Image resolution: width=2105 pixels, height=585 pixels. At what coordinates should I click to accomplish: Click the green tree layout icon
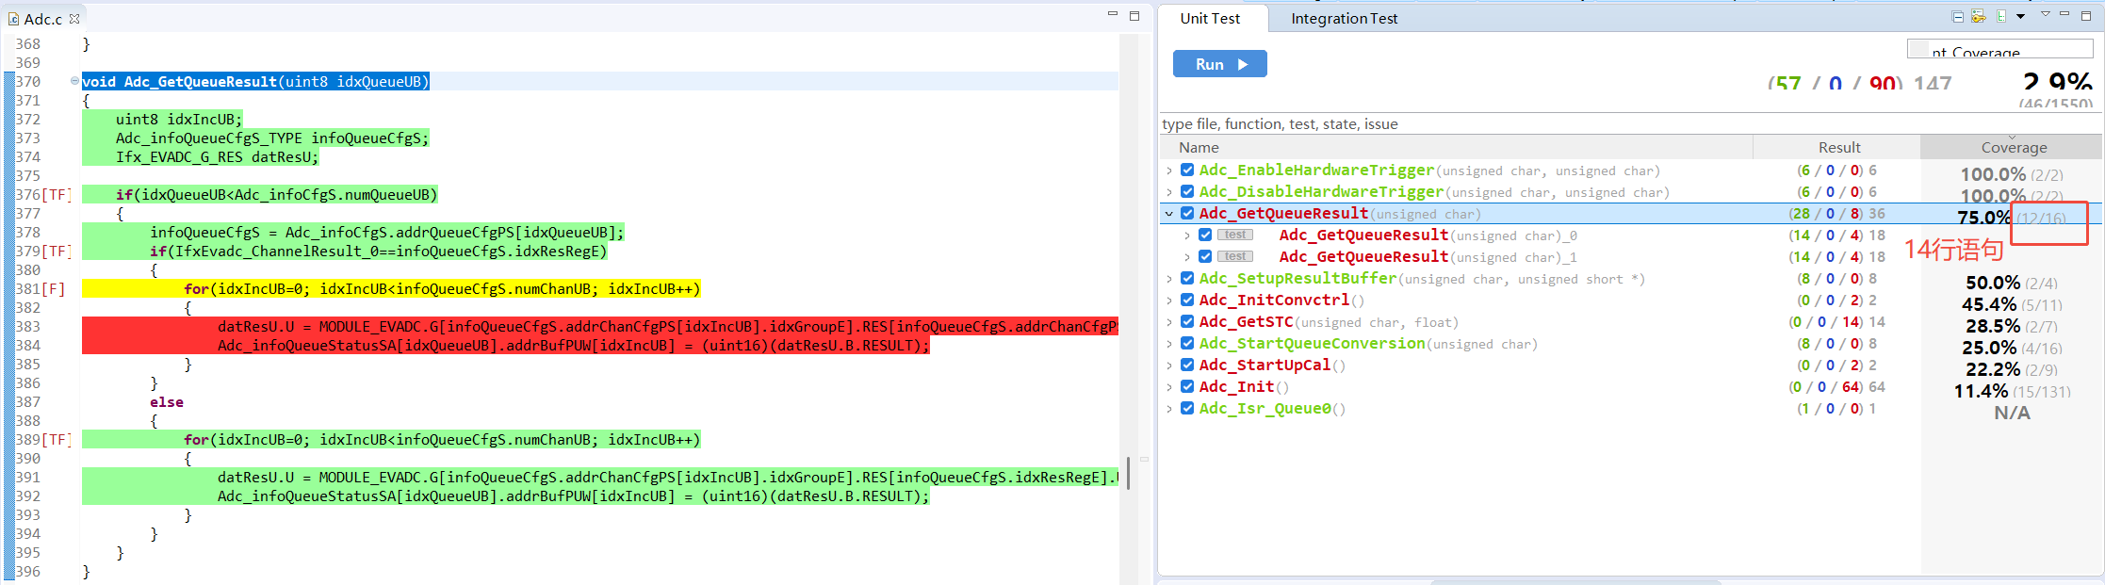[x=2001, y=17]
